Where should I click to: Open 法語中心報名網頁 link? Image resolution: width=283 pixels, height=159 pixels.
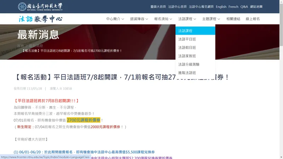coord(201,7)
